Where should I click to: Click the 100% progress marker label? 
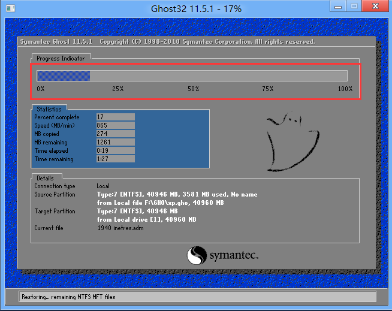point(345,89)
